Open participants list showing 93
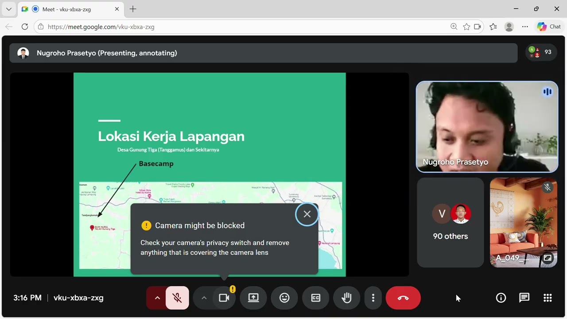567x319 pixels. pyautogui.click(x=541, y=52)
